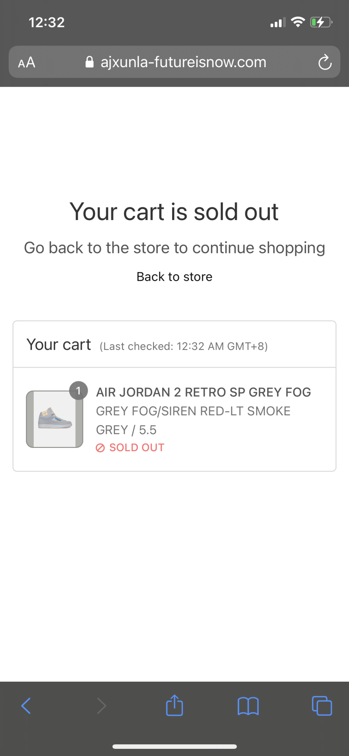
Task: Click the Back to store link
Action: tap(174, 277)
